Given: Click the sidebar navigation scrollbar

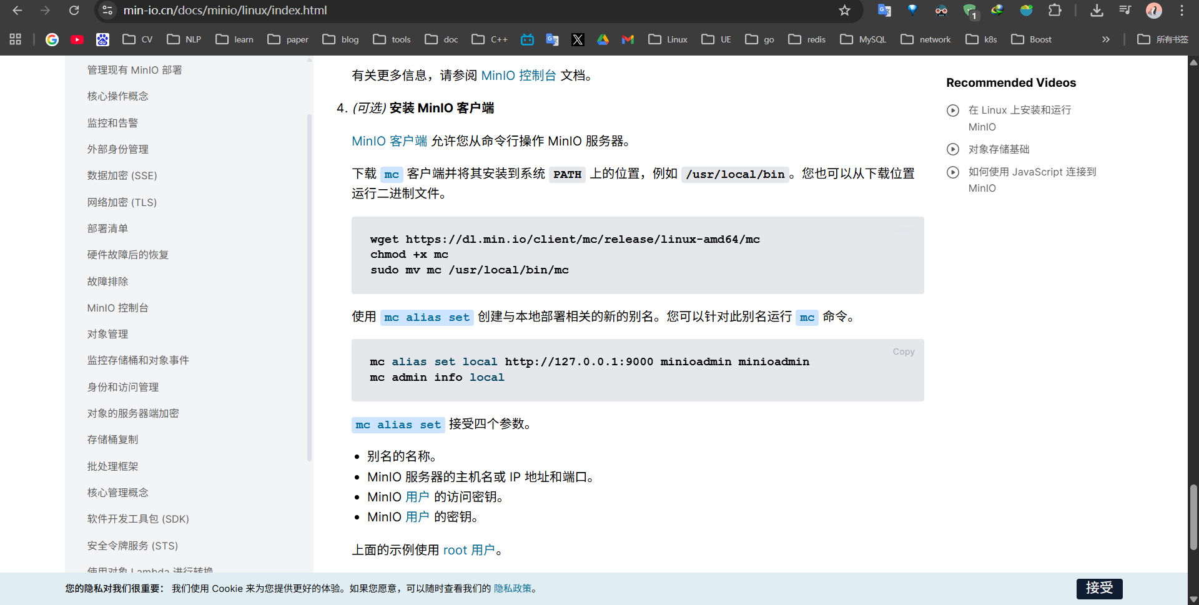Looking at the screenshot, I should [x=309, y=287].
